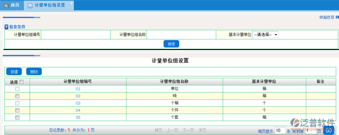Screen dimensions: 339x135
Task: Check the checkbox for row 04
Action: point(17,110)
